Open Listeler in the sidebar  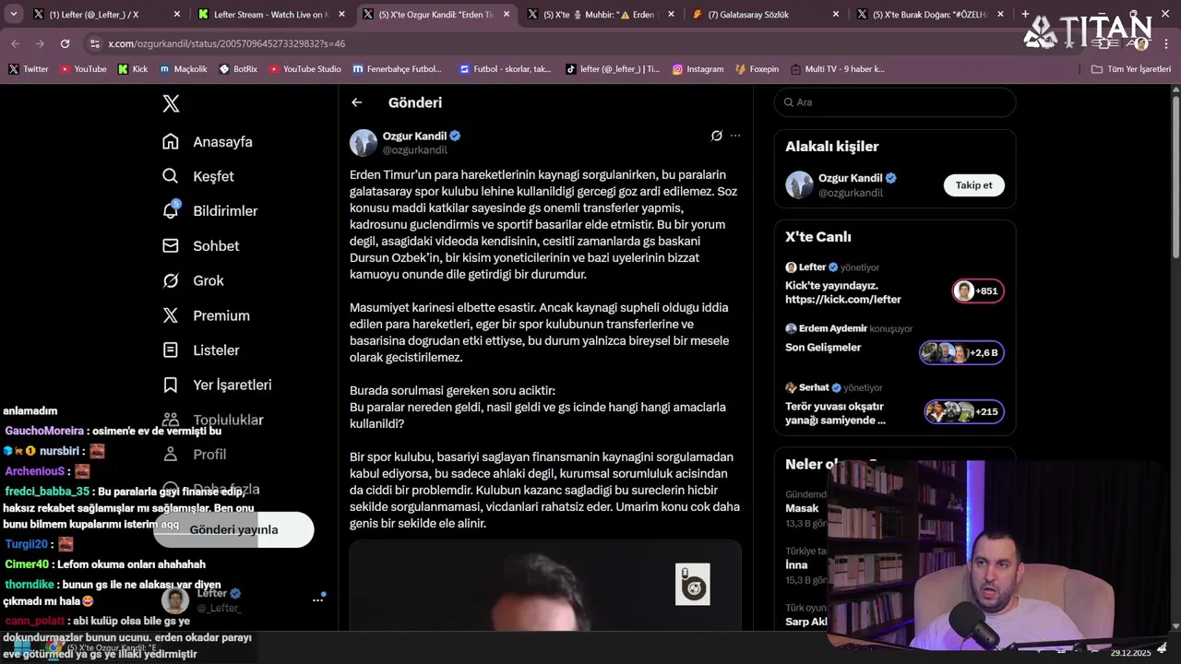(201, 350)
